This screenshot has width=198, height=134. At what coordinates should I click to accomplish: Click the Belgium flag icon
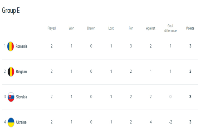(11, 71)
